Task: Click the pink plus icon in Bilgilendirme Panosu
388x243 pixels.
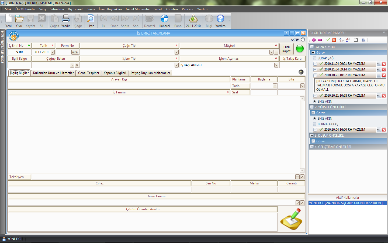Action: pyautogui.click(x=314, y=40)
